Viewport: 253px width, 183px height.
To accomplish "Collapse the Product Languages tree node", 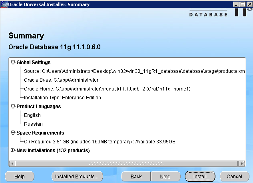I will [13, 107].
